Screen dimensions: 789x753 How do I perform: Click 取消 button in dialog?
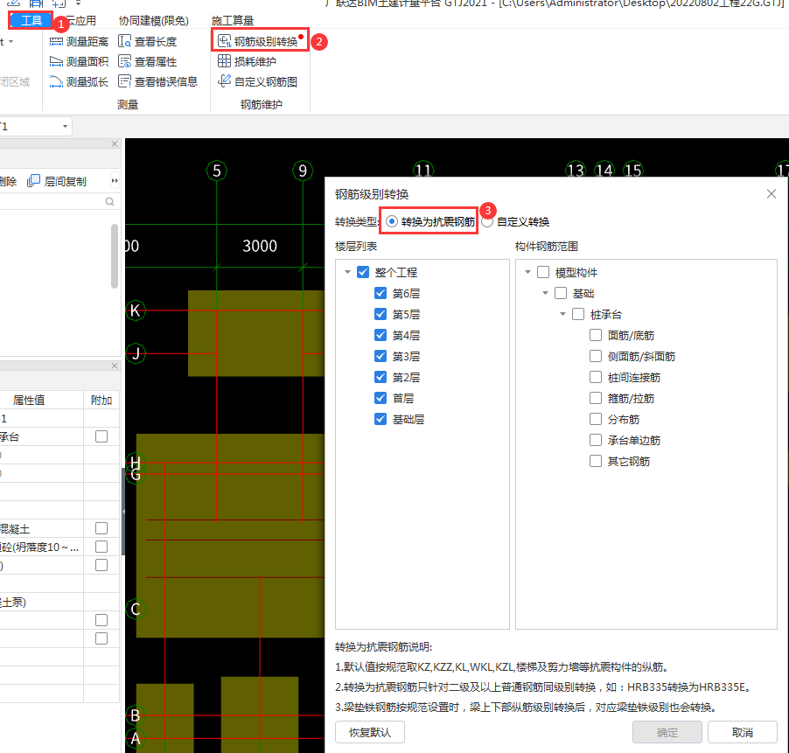[743, 732]
